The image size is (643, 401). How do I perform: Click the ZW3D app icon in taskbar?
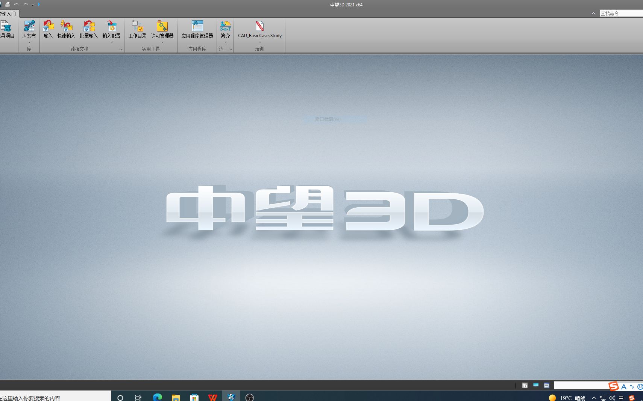click(231, 397)
